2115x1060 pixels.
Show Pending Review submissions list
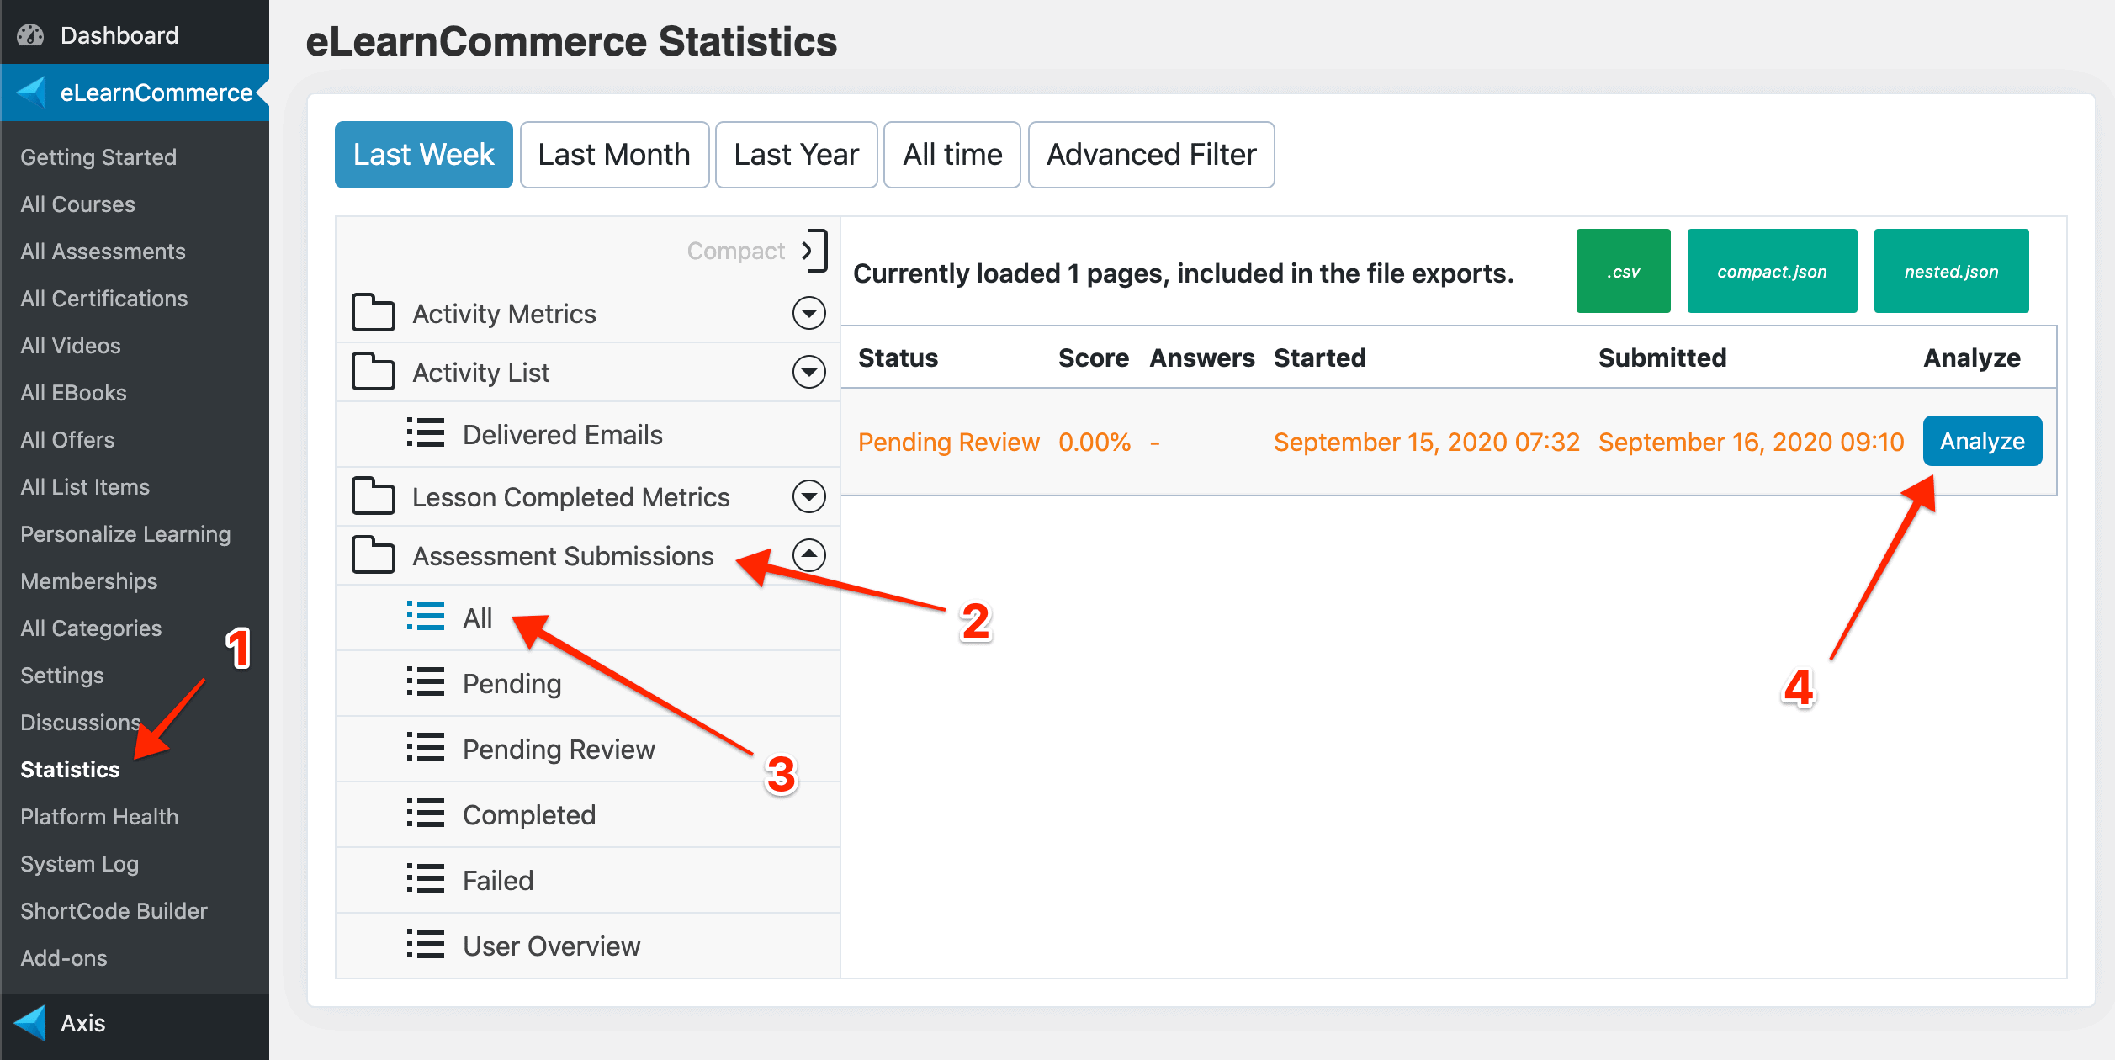[x=588, y=749]
